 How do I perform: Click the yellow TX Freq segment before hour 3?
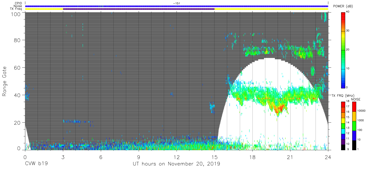click(44, 9)
